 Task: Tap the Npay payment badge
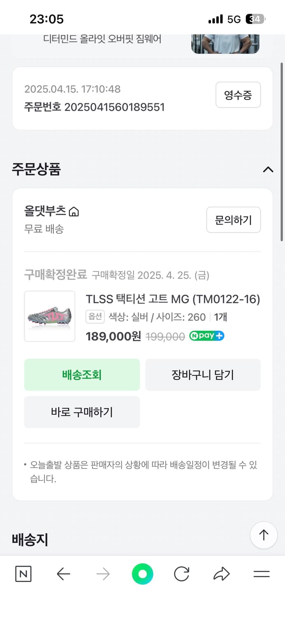click(206, 336)
